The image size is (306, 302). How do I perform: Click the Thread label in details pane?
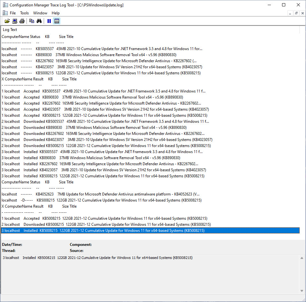coord(9,250)
